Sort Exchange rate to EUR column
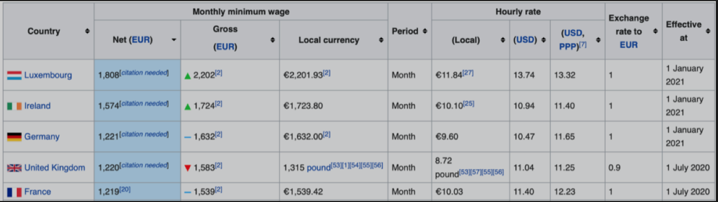 pos(656,32)
